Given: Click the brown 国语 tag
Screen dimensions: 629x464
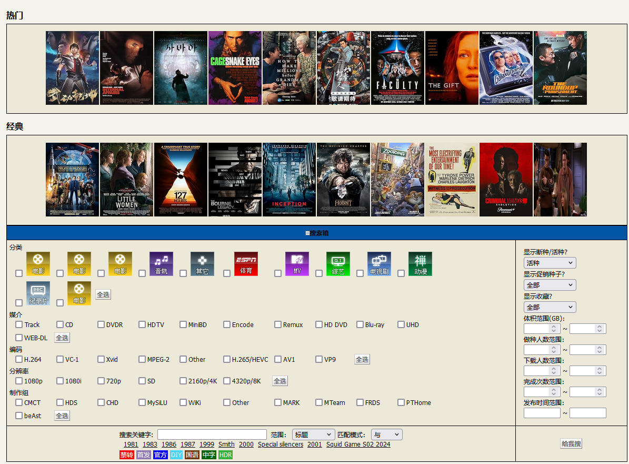Looking at the screenshot, I should pos(192,455).
